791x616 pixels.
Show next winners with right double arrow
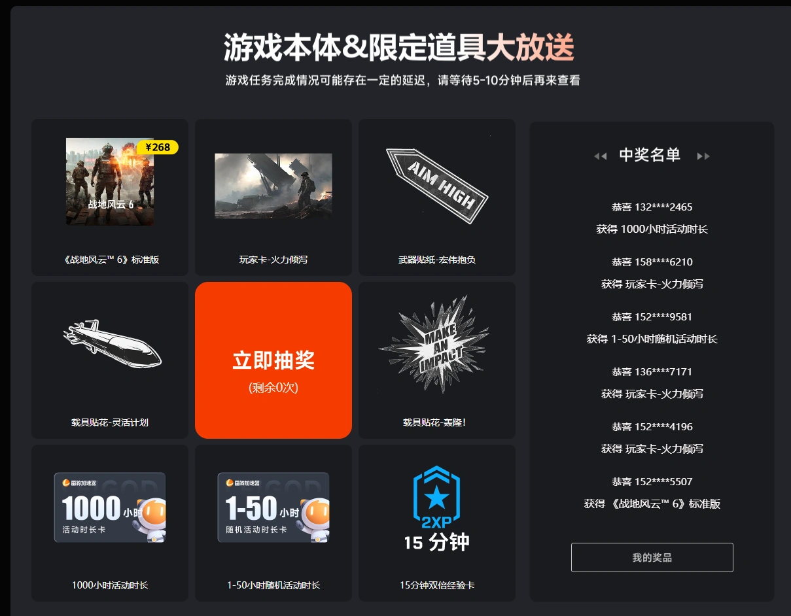[703, 156]
